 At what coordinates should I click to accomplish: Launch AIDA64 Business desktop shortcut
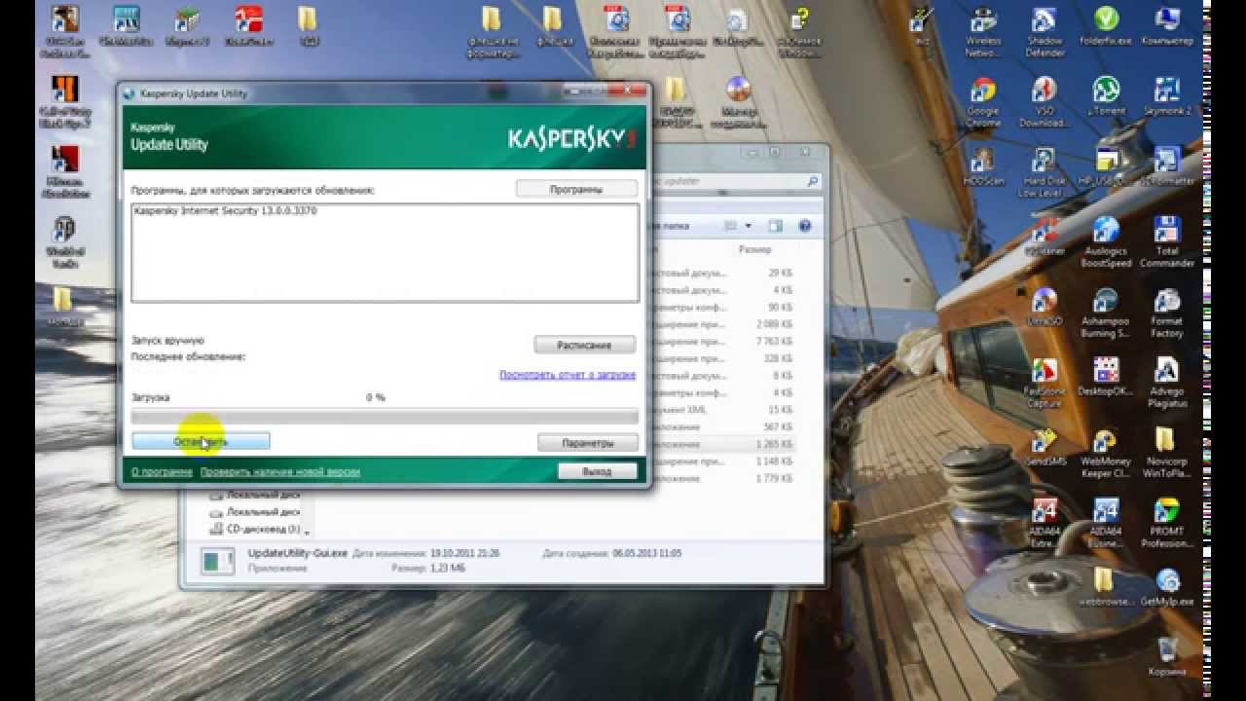pyautogui.click(x=1106, y=522)
